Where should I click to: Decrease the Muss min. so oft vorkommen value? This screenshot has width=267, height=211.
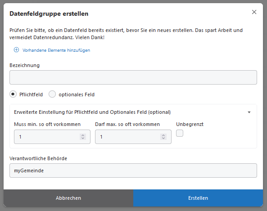(83, 138)
